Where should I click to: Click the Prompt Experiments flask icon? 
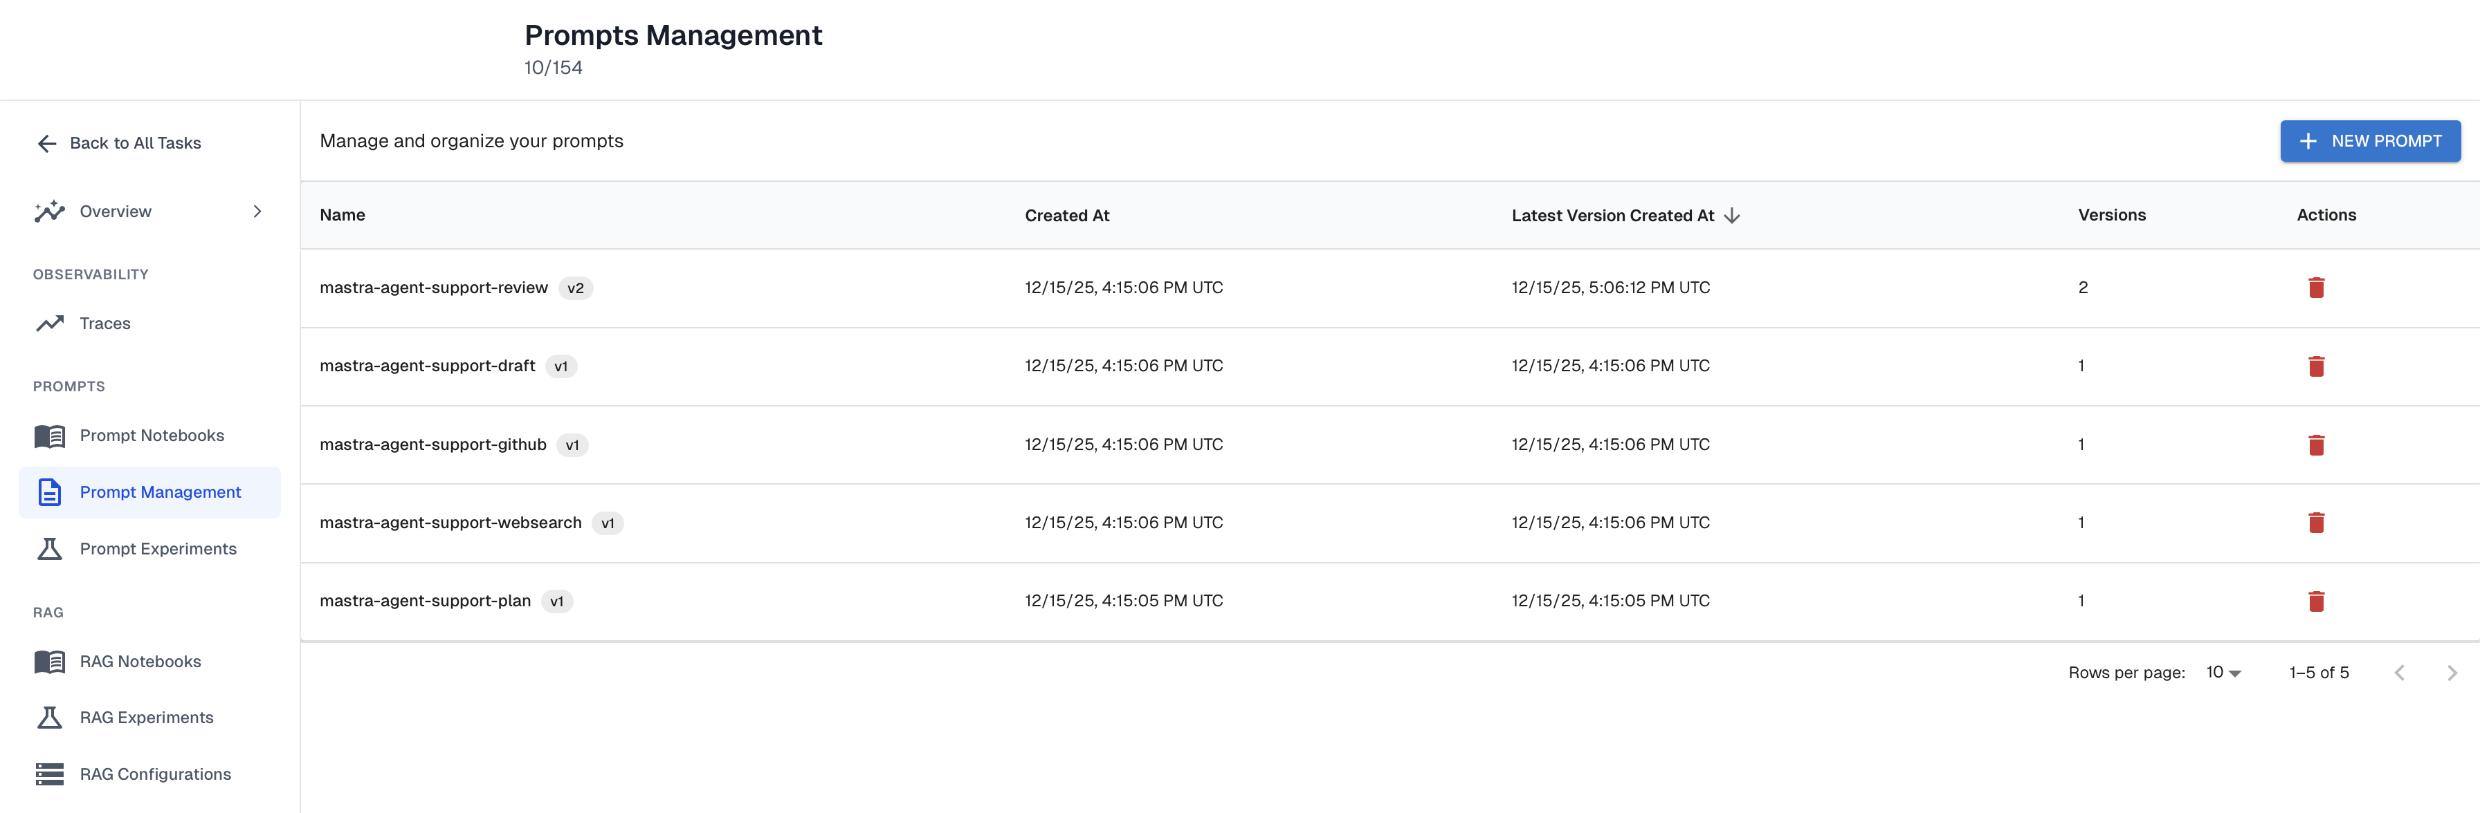tap(49, 548)
